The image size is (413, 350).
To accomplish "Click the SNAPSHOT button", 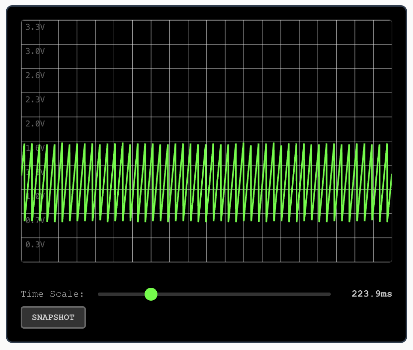I will (53, 317).
